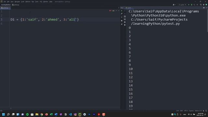This screenshot has width=208, height=117.
Task: Open Visual Studio Code from the taskbar
Action: coord(70,114)
